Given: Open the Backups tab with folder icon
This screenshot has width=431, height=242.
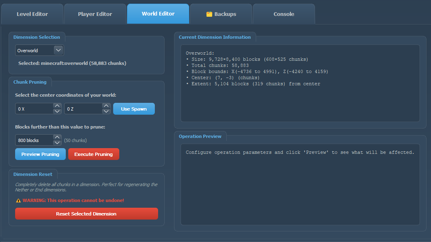Looking at the screenshot, I should click(221, 14).
